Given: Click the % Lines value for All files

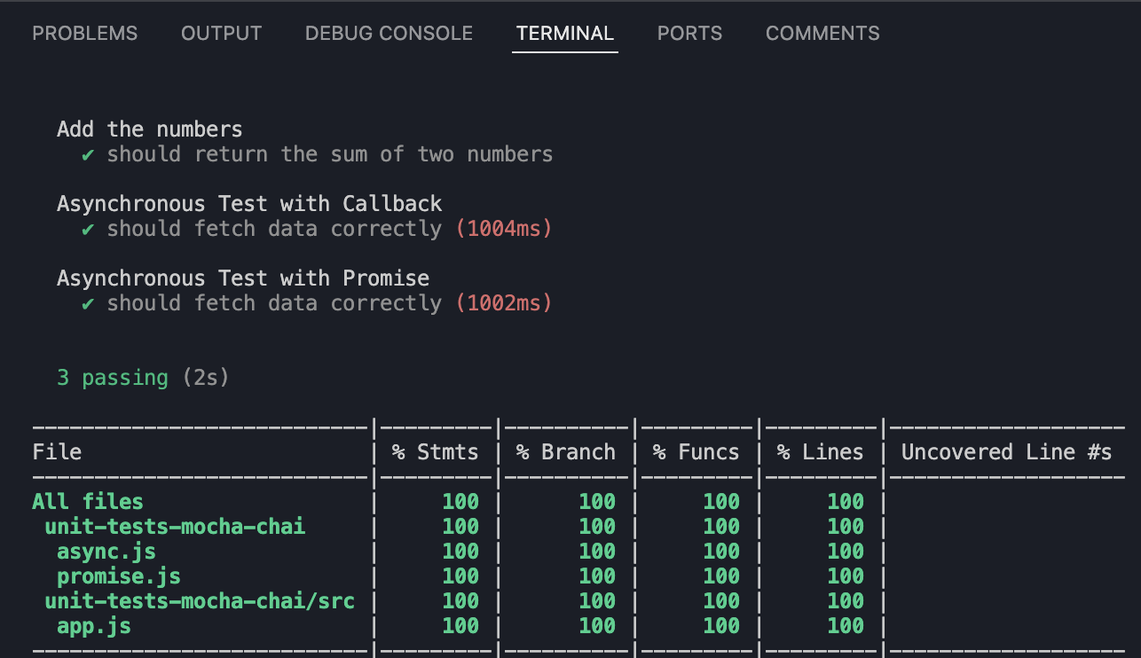Looking at the screenshot, I should [846, 502].
